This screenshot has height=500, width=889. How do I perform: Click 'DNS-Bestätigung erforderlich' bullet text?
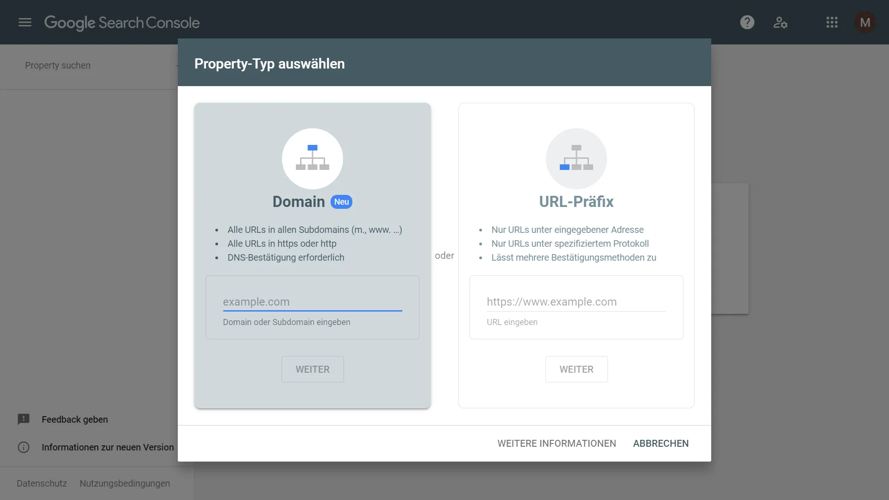tap(286, 257)
